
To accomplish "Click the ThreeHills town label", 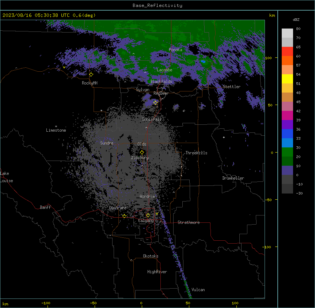I will pos(196,153).
